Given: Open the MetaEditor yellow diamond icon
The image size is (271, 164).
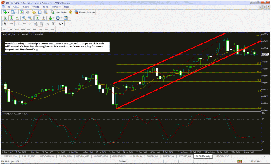Looking at the screenshot, I should click(70, 12).
